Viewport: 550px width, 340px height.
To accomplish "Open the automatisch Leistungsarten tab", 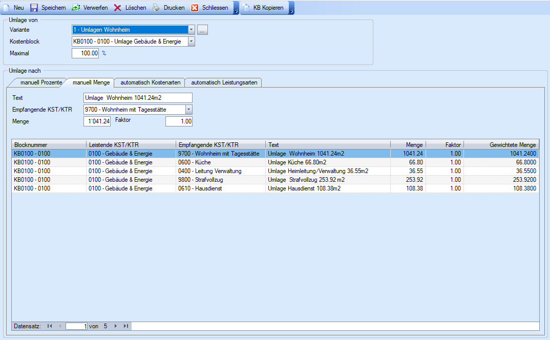I will coord(224,82).
